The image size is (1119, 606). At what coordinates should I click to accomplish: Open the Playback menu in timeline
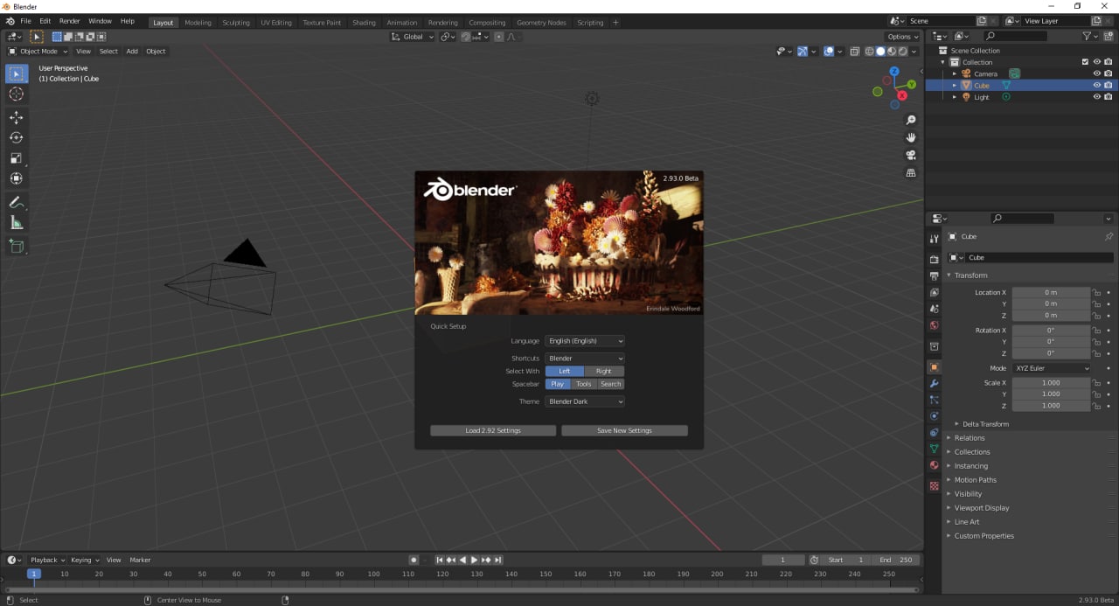[47, 560]
